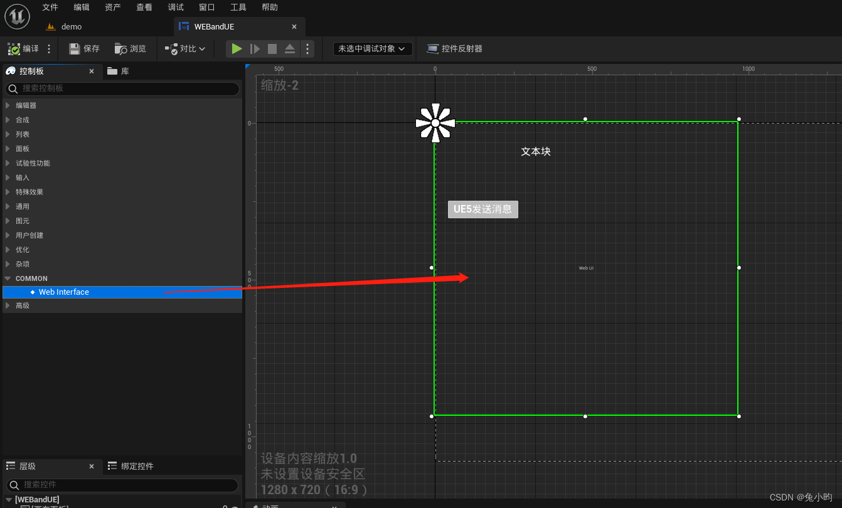Open the 编辑 menu
This screenshot has height=508, width=842.
pos(82,8)
